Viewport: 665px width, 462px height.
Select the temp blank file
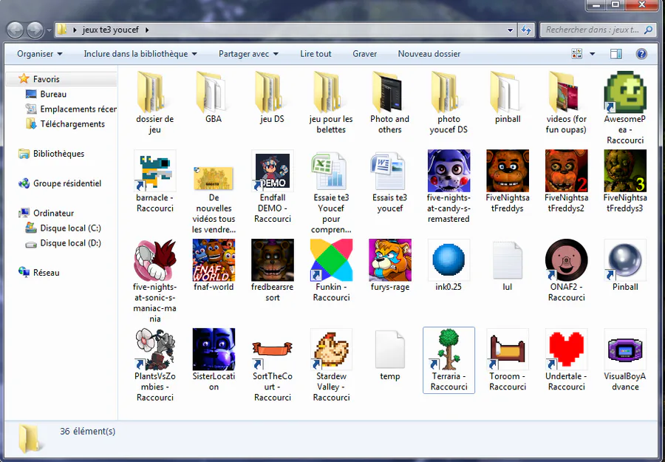(x=389, y=349)
